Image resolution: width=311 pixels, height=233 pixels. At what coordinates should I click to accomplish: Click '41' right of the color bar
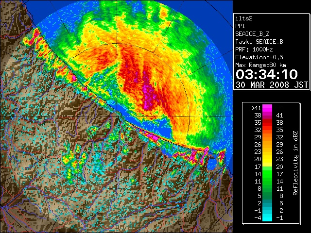click(279, 116)
